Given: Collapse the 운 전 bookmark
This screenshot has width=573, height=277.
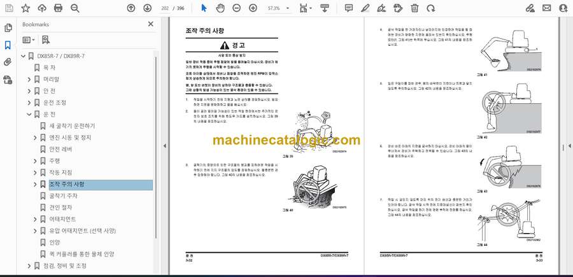Looking at the screenshot, I should click(x=29, y=115).
